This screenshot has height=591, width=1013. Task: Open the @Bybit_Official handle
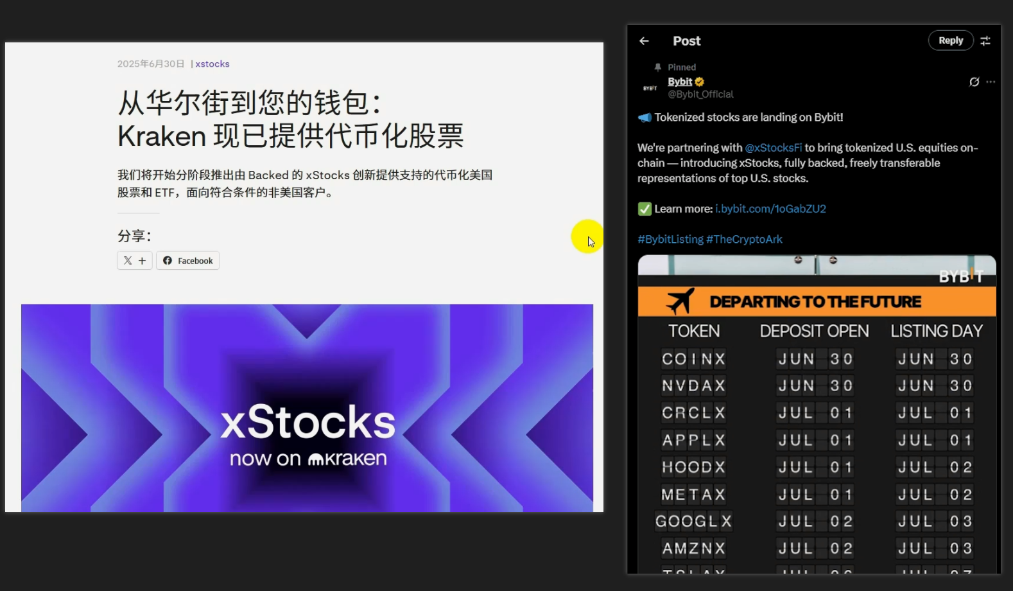(700, 94)
